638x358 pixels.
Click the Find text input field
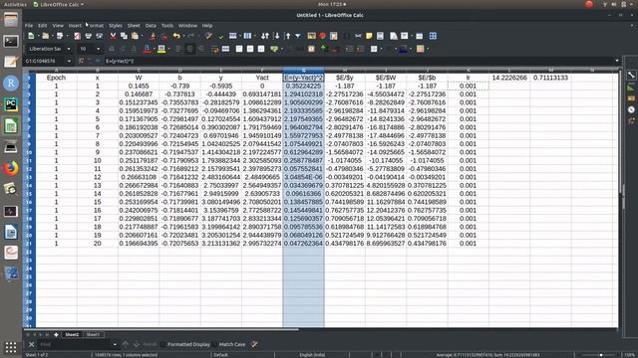click(75, 345)
